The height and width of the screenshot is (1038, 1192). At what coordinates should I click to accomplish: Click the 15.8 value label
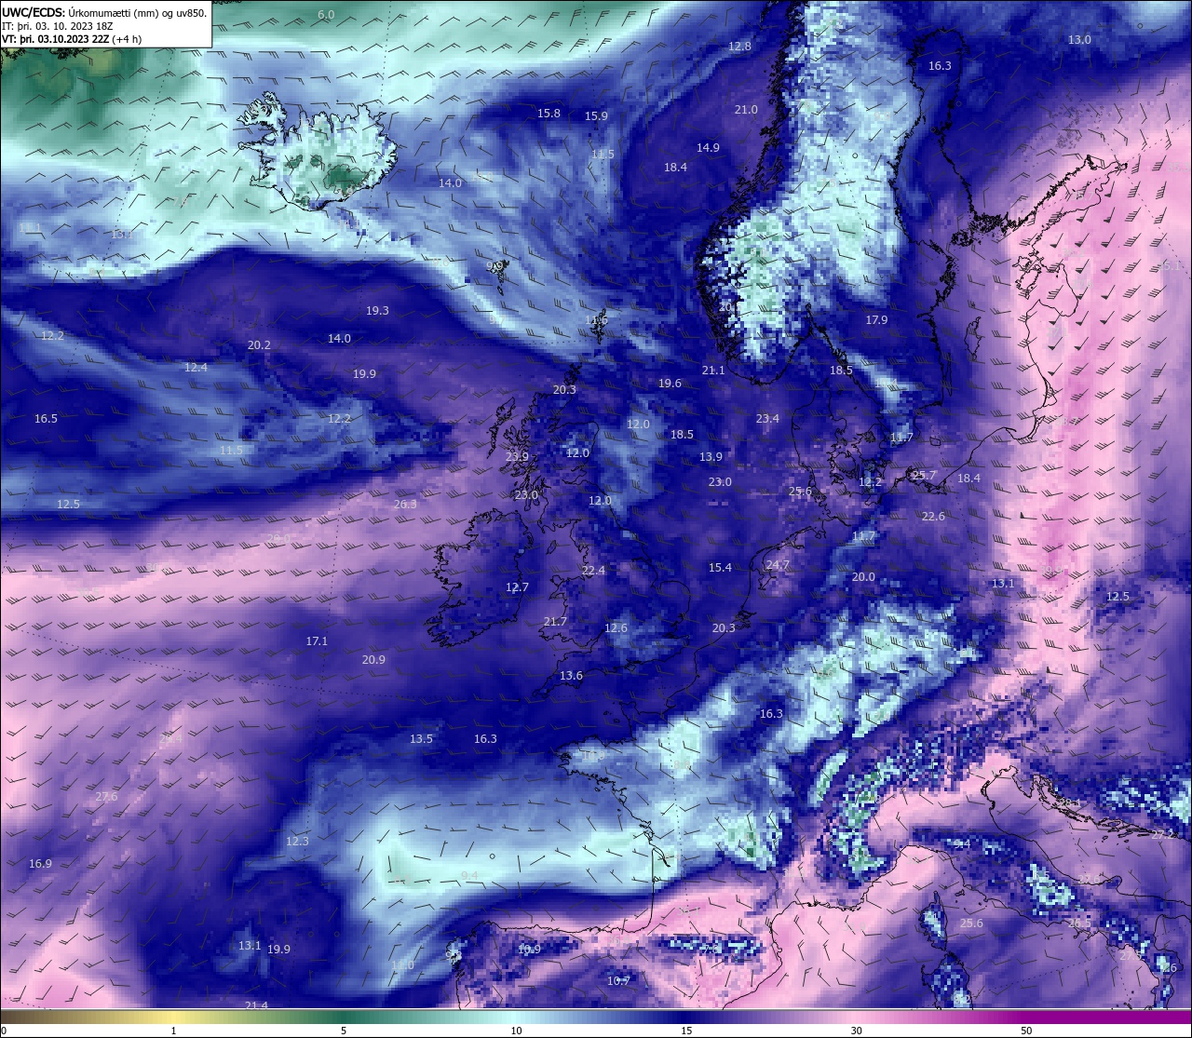pyautogui.click(x=549, y=114)
